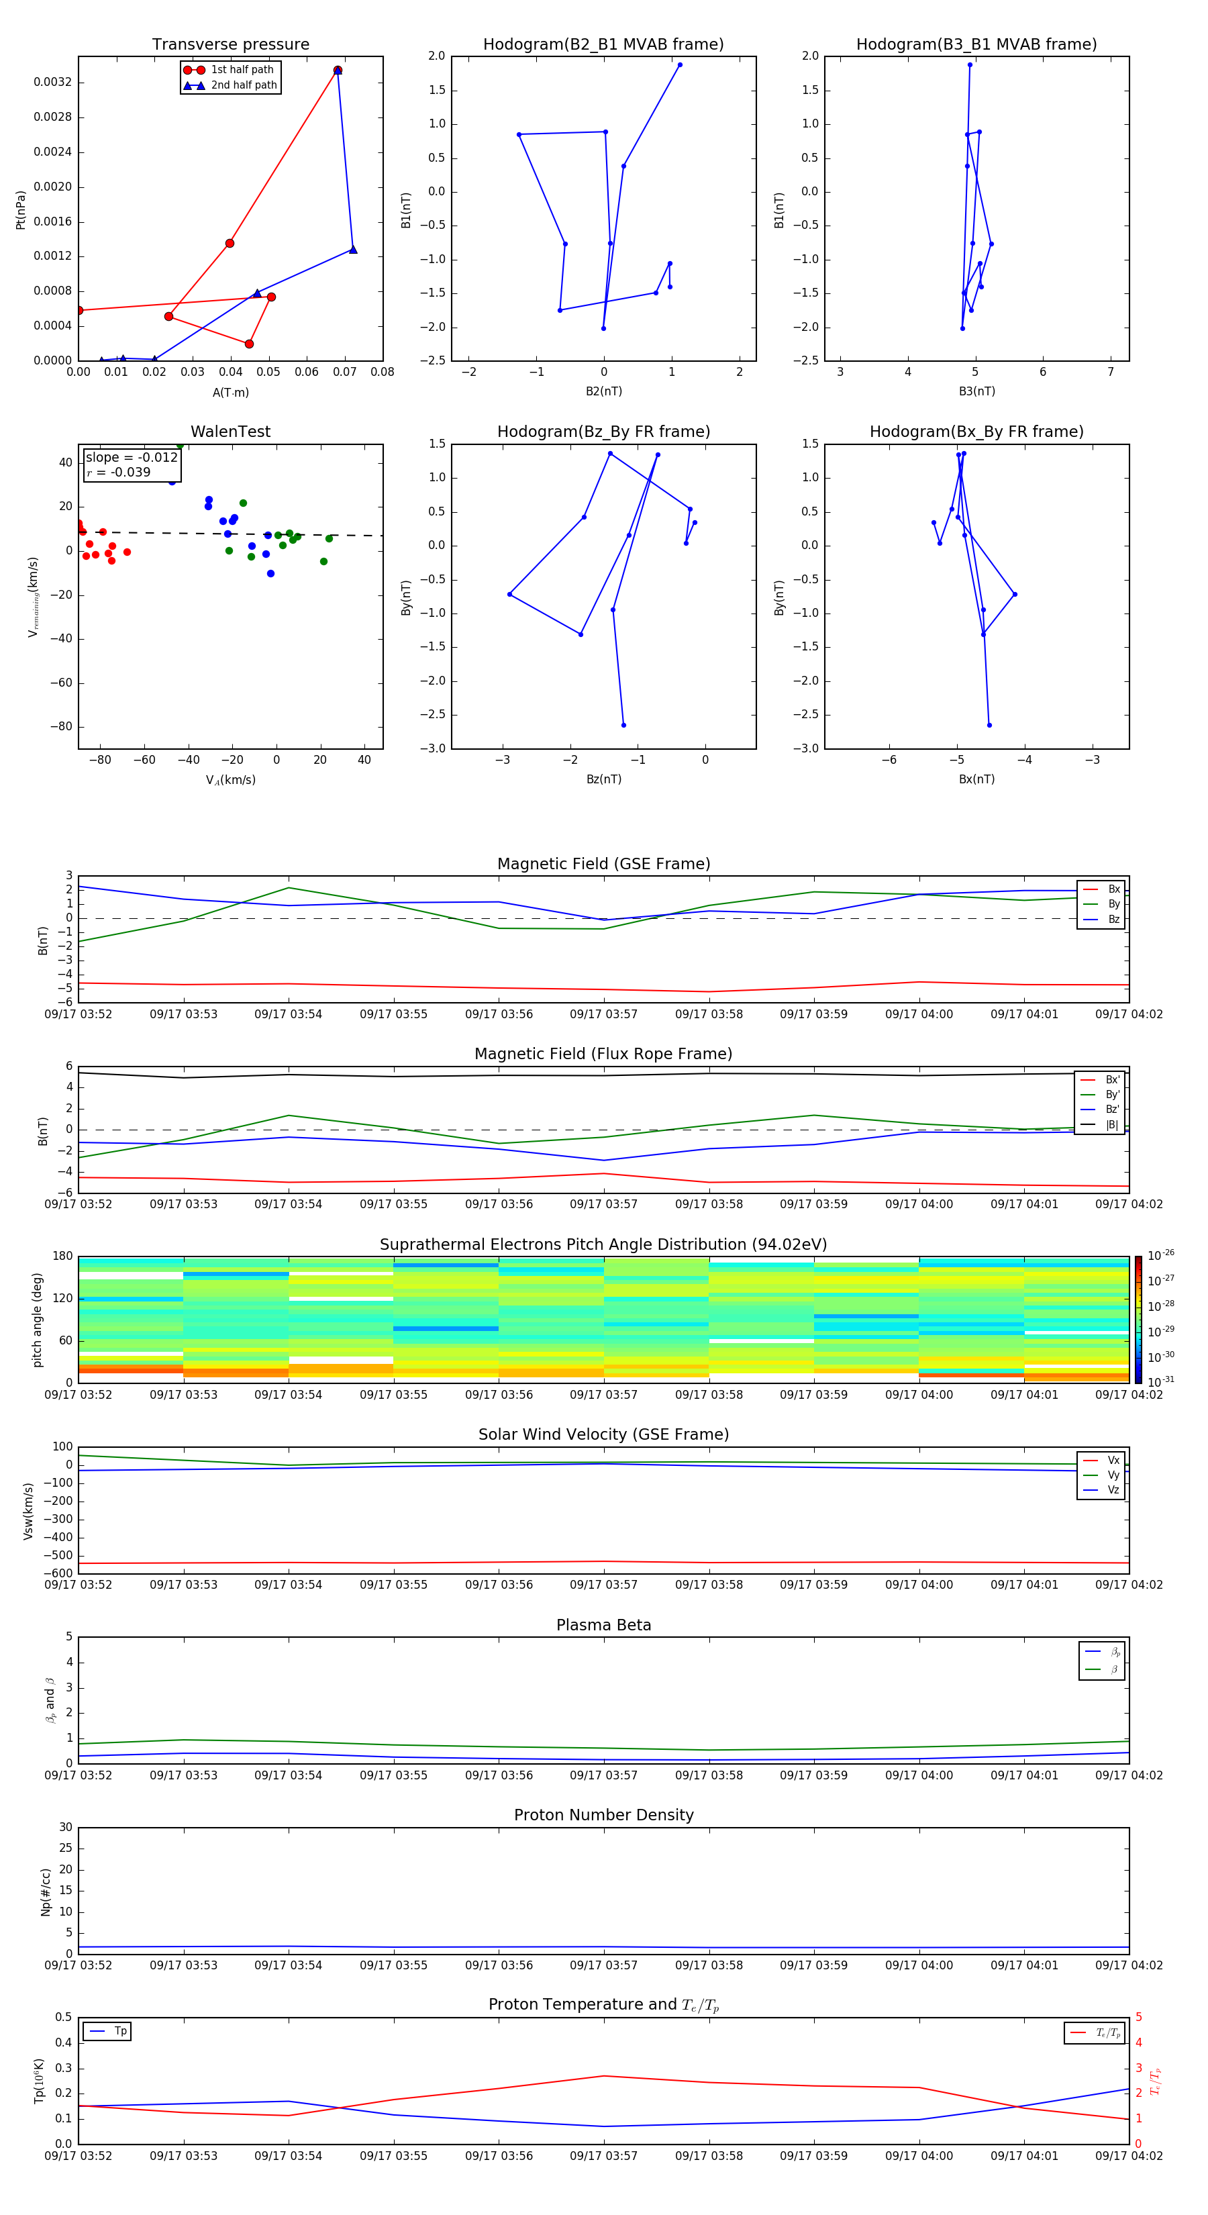This screenshot has width=1208, height=2215.
Task: Click the 'Vy' legend entry
Action: click(1101, 1475)
